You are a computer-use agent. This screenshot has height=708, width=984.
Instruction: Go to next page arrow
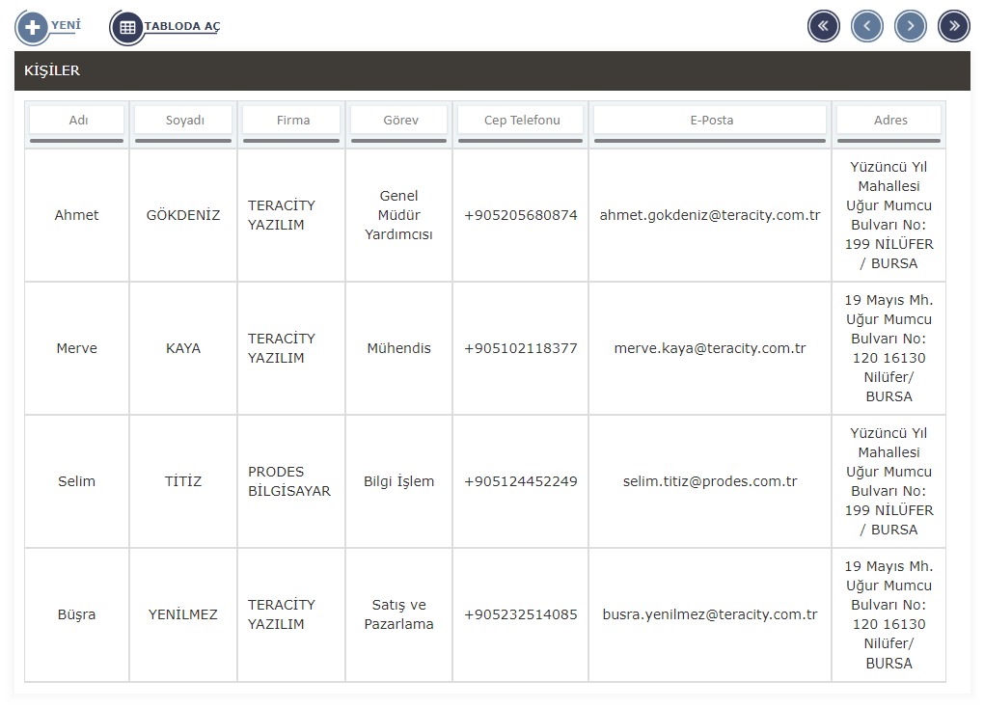(x=910, y=26)
